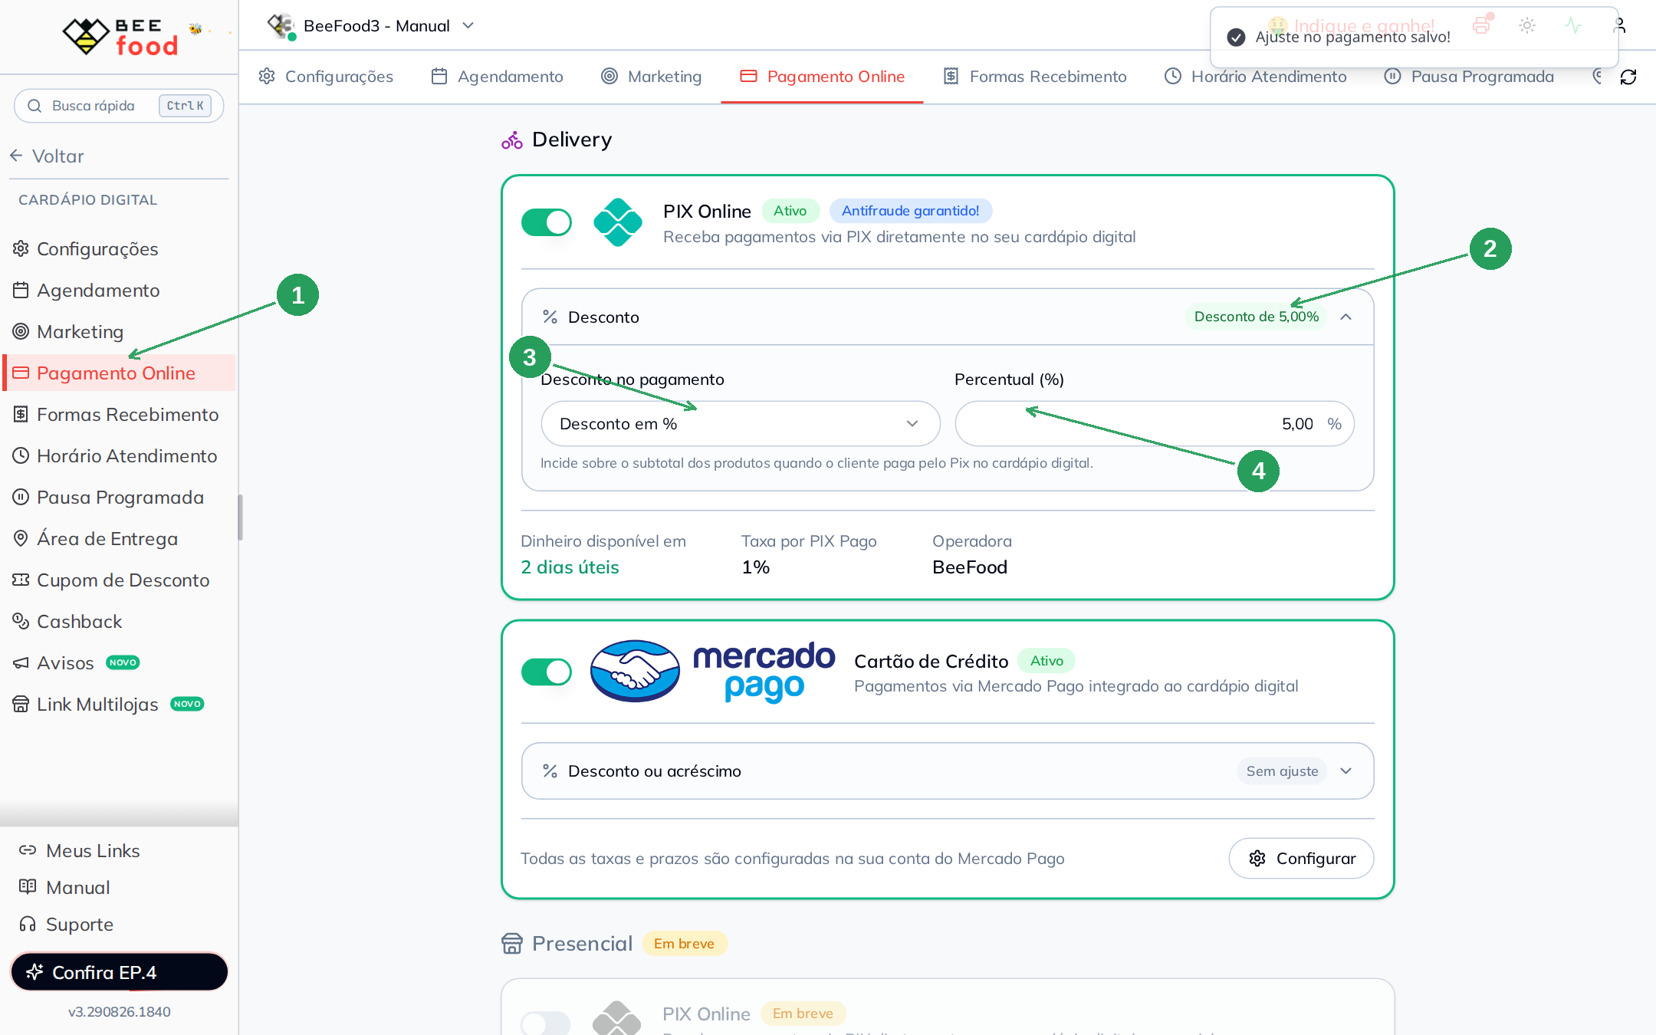This screenshot has height=1035, width=1656.
Task: Click the book icon beside Manual in sidebar footer
Action: point(28,887)
